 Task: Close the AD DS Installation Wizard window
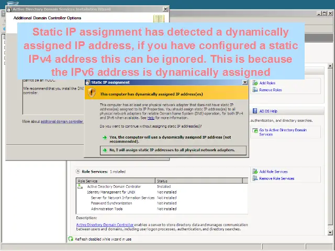point(165,9)
